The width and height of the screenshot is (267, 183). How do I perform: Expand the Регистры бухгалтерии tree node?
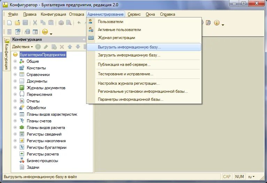point(15,147)
